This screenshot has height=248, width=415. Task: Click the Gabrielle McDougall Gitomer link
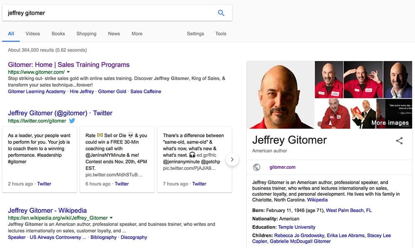click(300, 241)
